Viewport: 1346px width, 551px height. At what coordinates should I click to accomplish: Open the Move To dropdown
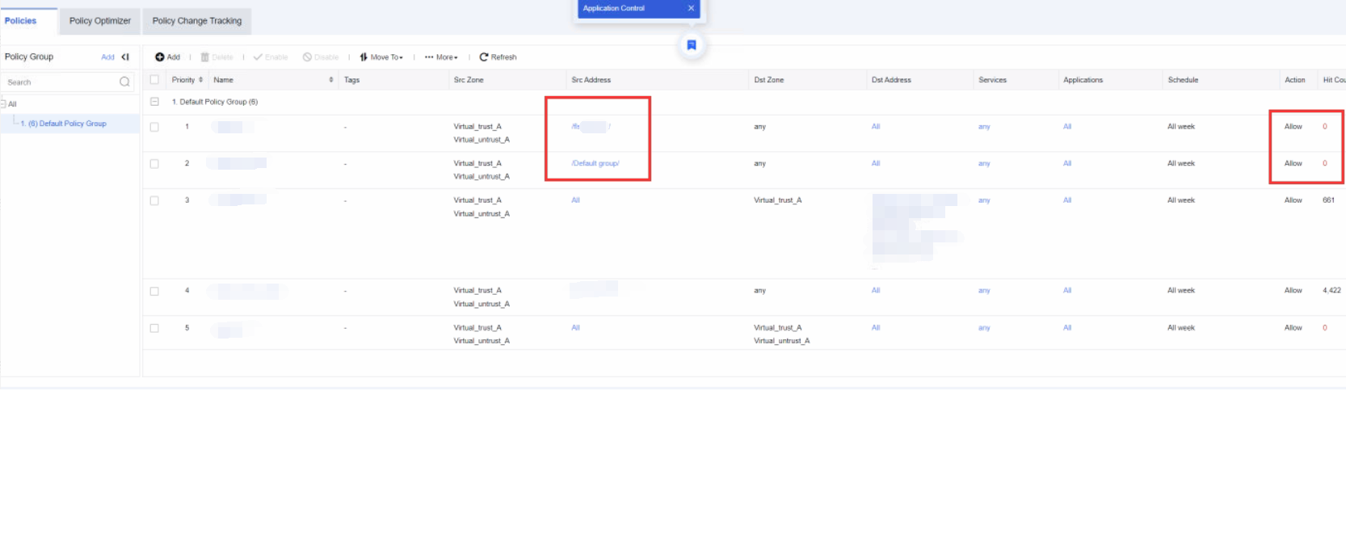[381, 57]
